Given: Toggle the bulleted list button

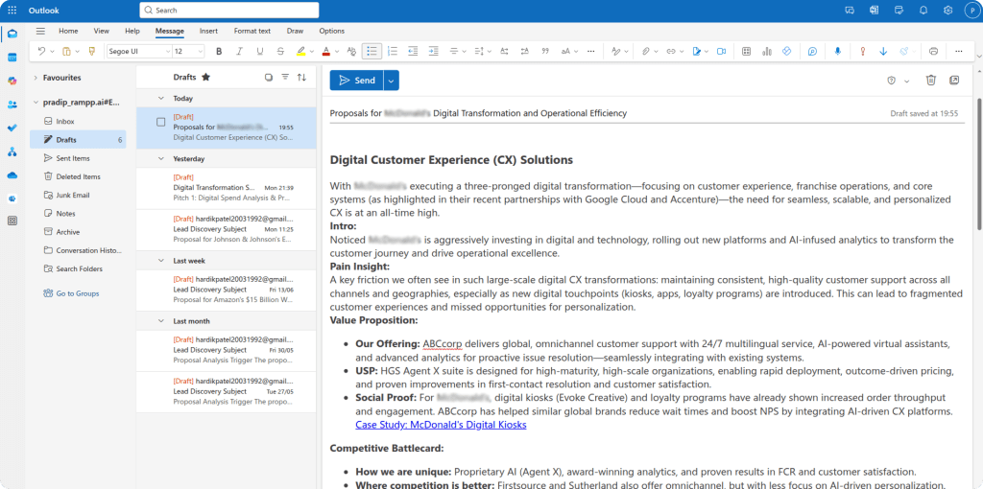Looking at the screenshot, I should (x=372, y=51).
